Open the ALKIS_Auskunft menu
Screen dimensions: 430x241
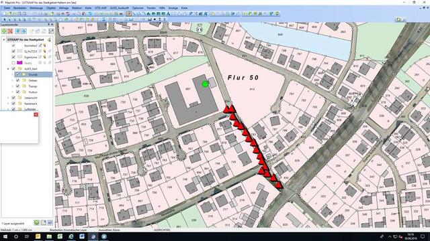point(120,8)
